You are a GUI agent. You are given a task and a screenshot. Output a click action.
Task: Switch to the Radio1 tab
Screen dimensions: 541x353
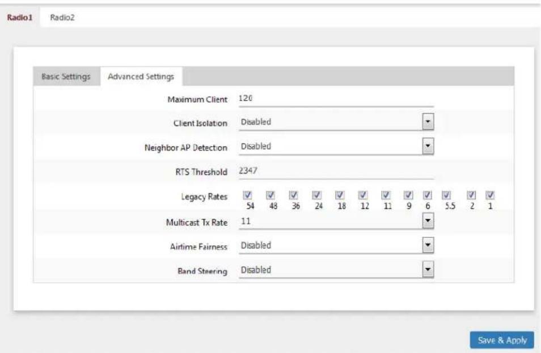coord(20,17)
